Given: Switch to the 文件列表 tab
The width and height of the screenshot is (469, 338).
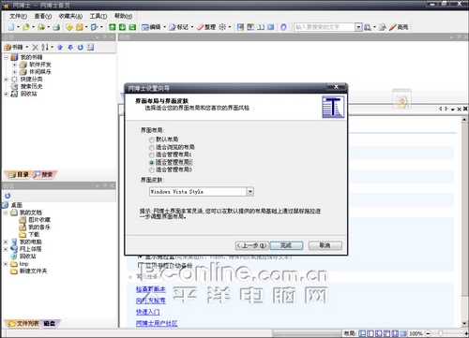Looking at the screenshot, I should [23, 324].
